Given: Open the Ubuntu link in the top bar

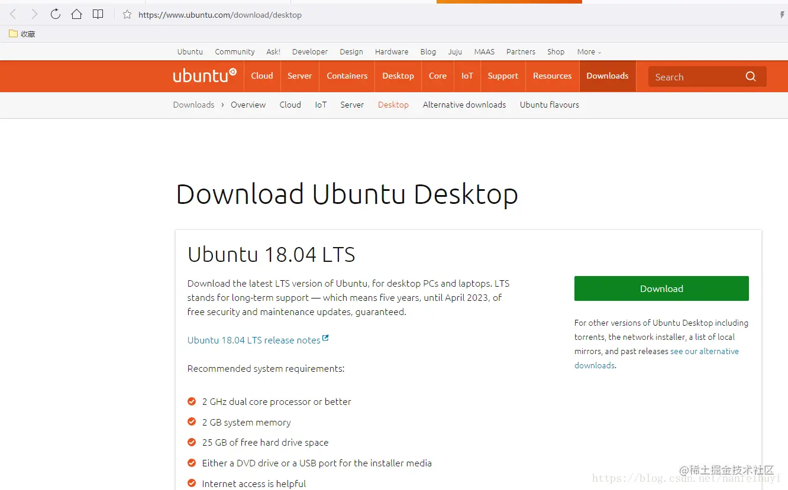Looking at the screenshot, I should [x=190, y=51].
